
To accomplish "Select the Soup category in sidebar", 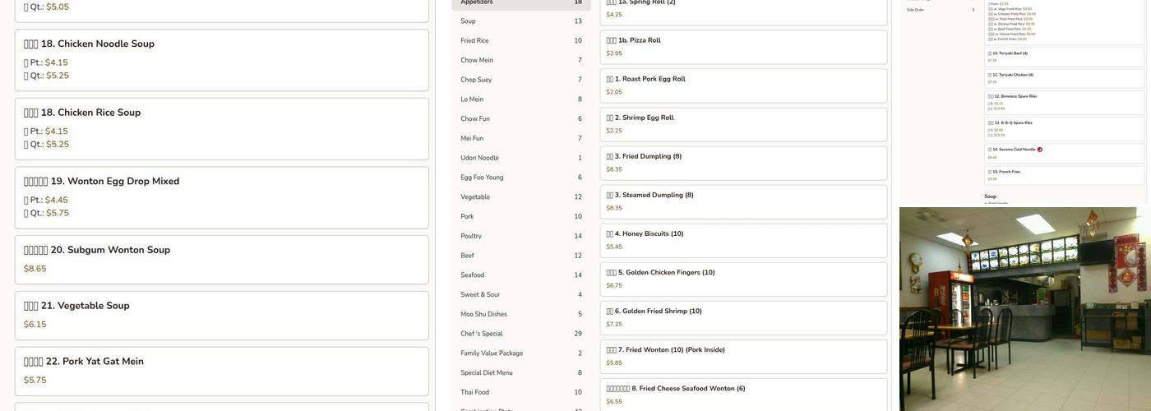I will click(468, 21).
